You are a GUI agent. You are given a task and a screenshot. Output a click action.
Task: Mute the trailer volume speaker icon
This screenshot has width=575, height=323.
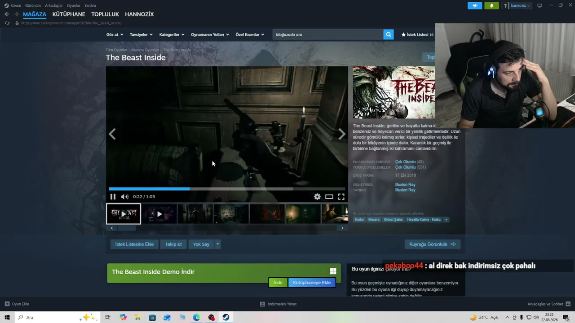pyautogui.click(x=124, y=196)
